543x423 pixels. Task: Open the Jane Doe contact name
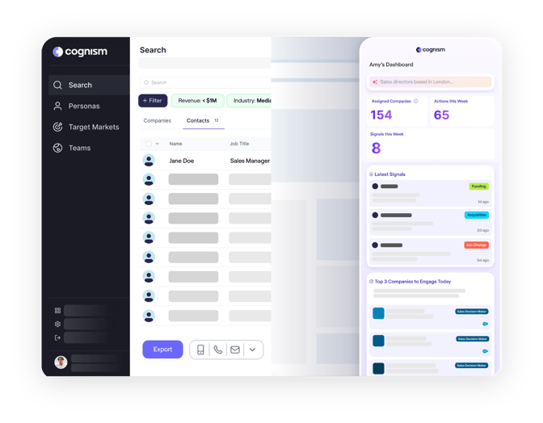(182, 161)
